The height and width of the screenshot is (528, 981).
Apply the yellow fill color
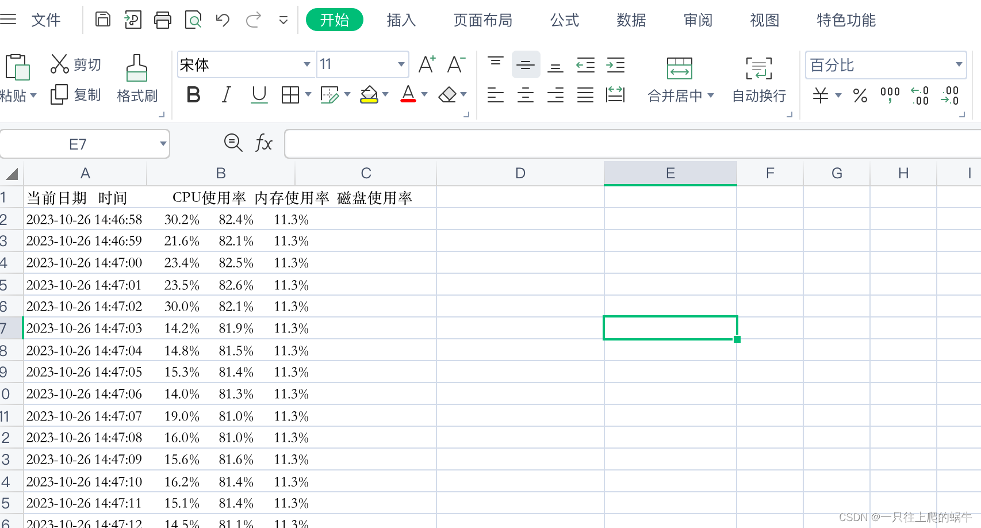click(x=369, y=94)
